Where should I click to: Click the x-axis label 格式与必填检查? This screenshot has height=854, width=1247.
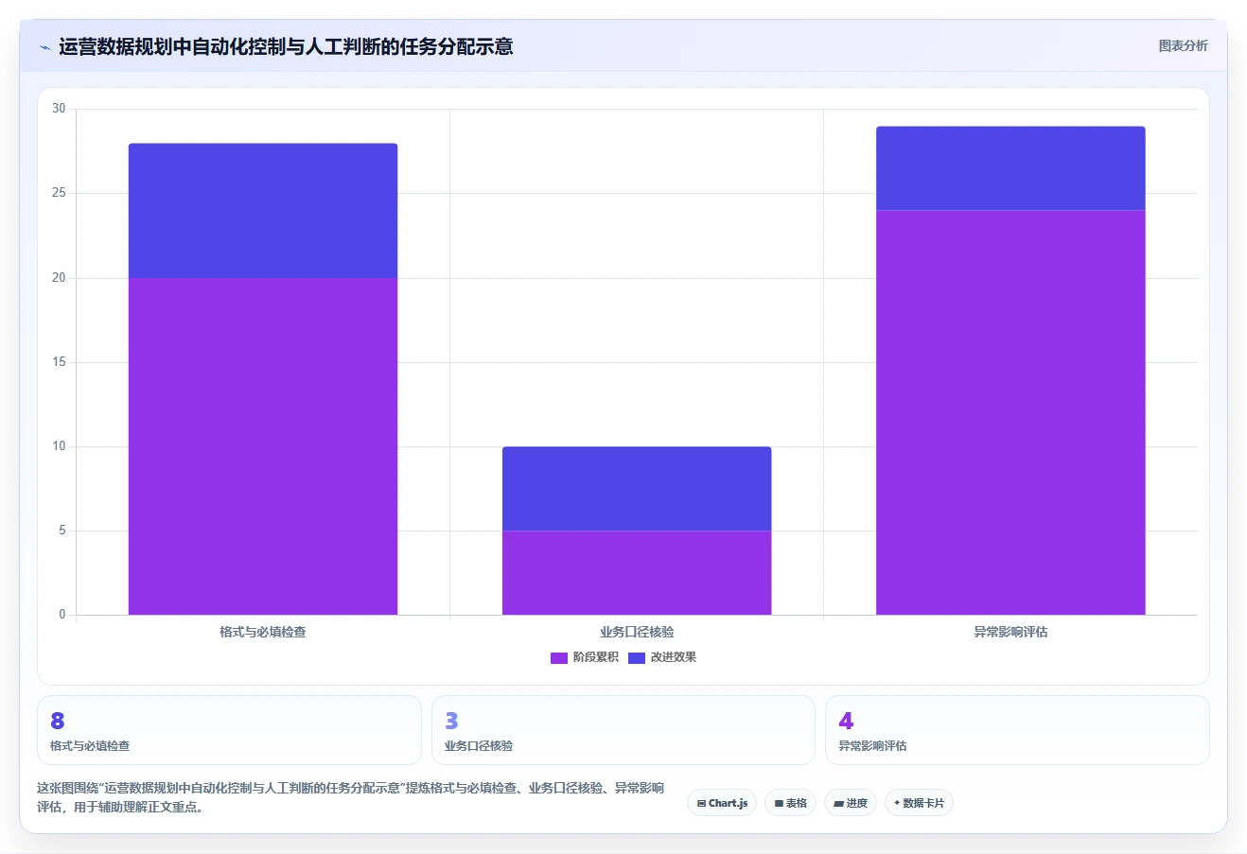[263, 632]
